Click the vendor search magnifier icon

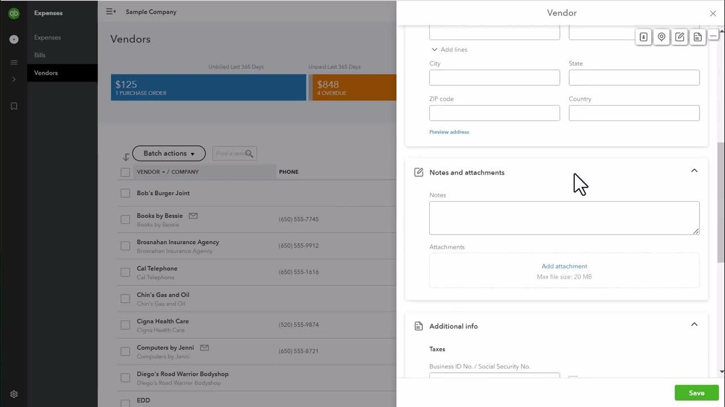[250, 153]
